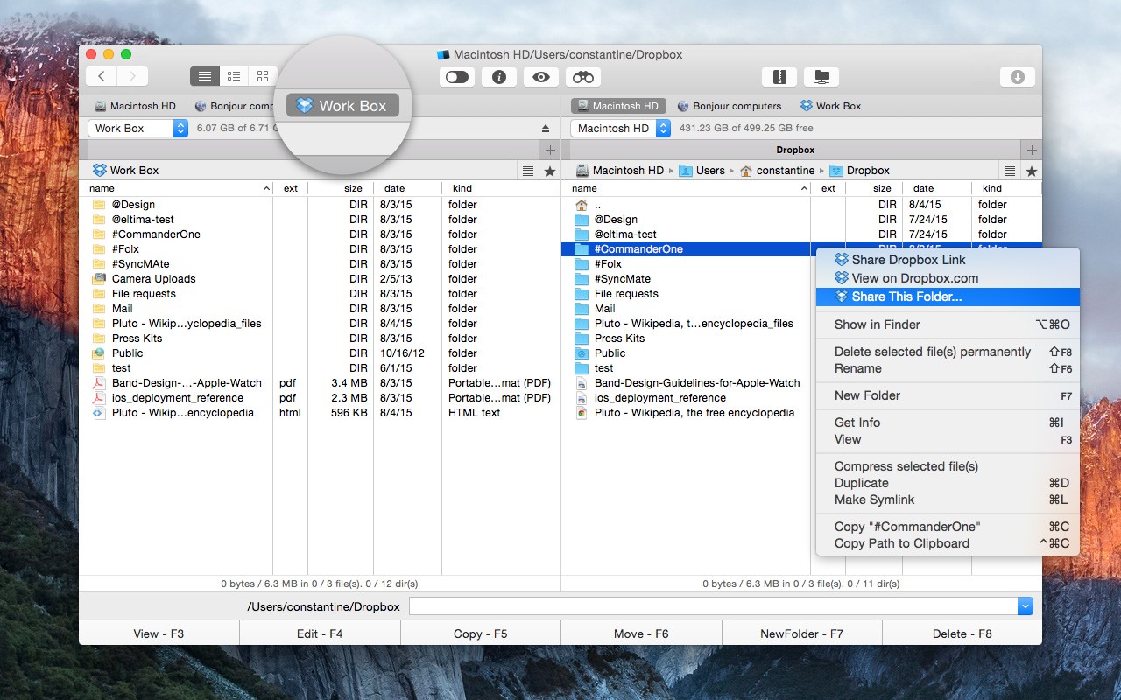Click the network connection monitor icon

click(x=821, y=77)
